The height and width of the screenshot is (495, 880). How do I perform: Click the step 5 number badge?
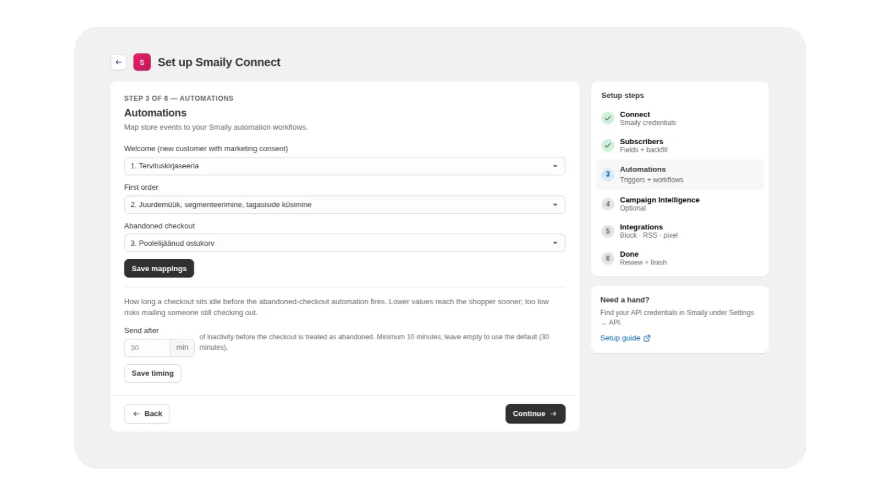607,231
